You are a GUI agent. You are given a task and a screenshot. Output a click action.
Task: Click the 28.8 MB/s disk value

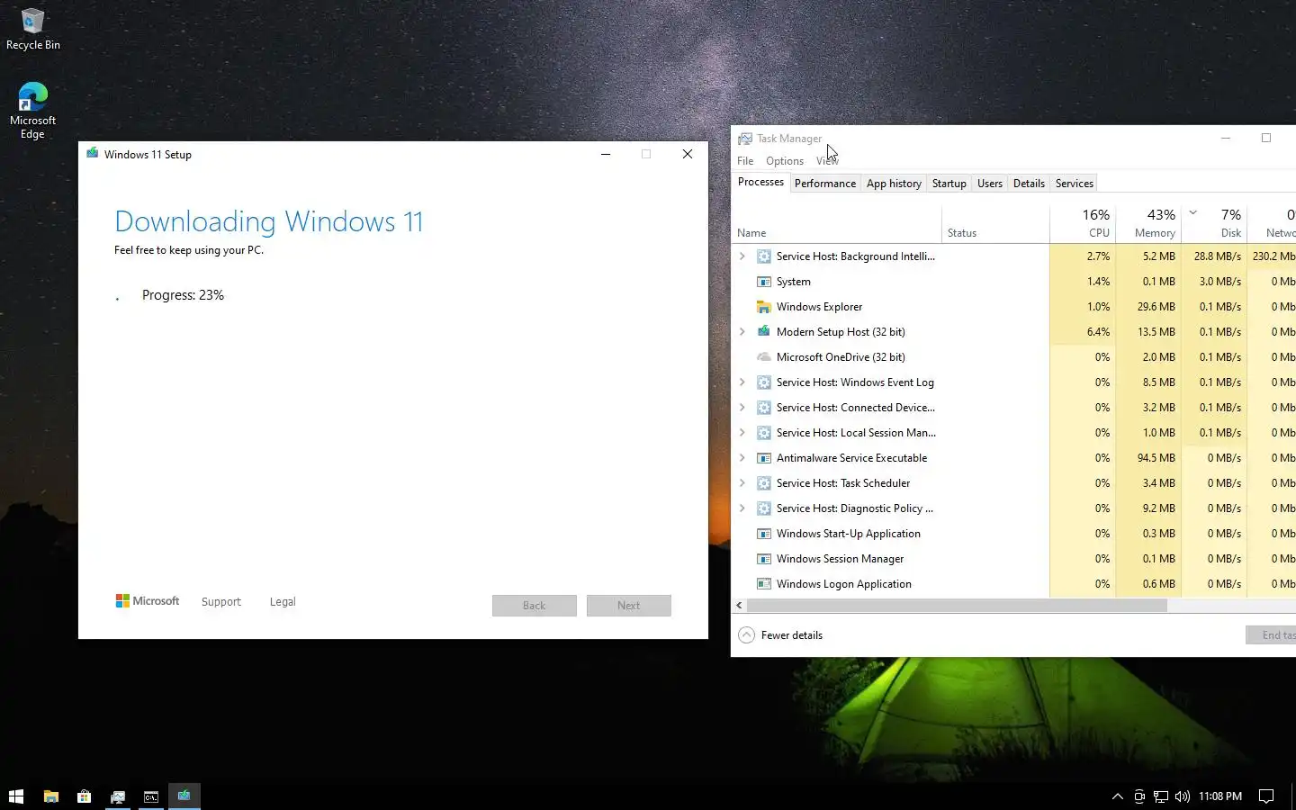1217,256
